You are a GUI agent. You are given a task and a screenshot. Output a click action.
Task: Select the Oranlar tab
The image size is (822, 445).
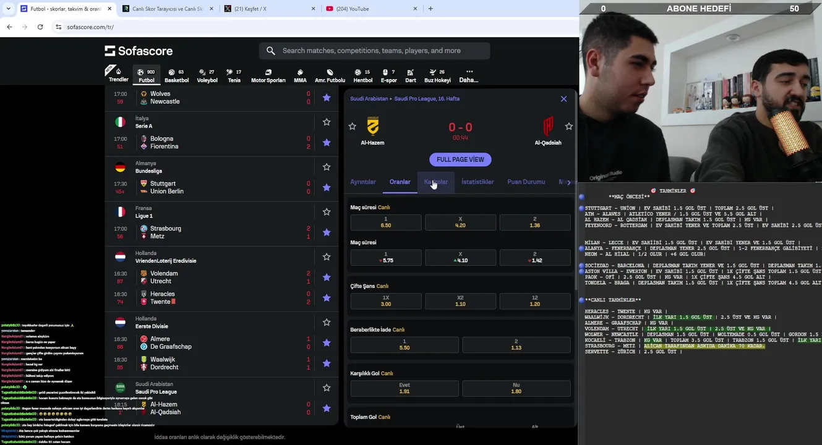(x=400, y=182)
